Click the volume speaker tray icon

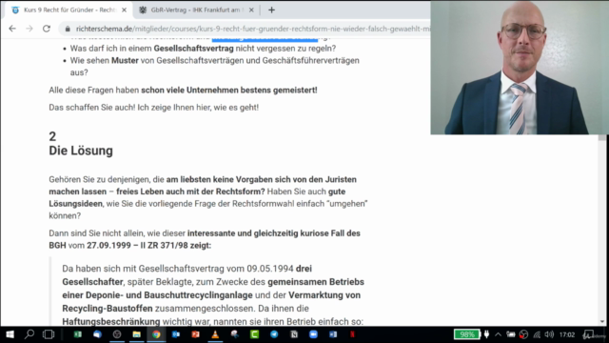click(x=549, y=334)
